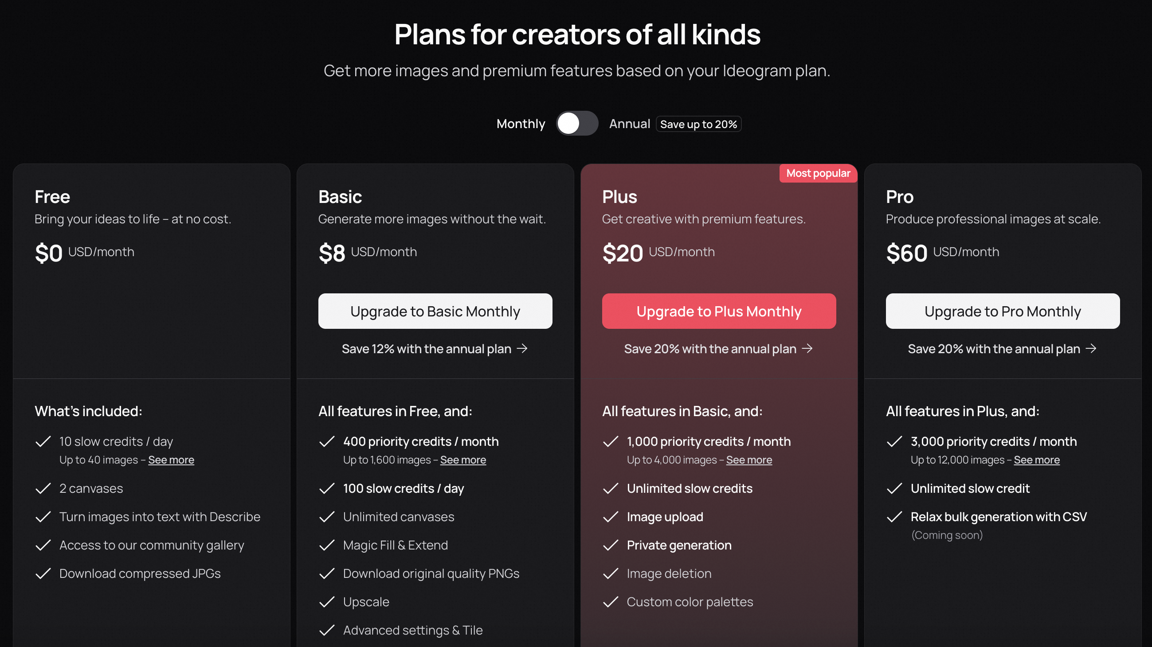The image size is (1152, 647).
Task: Click arrow icon in Plus plan annual savings
Action: [x=807, y=348]
